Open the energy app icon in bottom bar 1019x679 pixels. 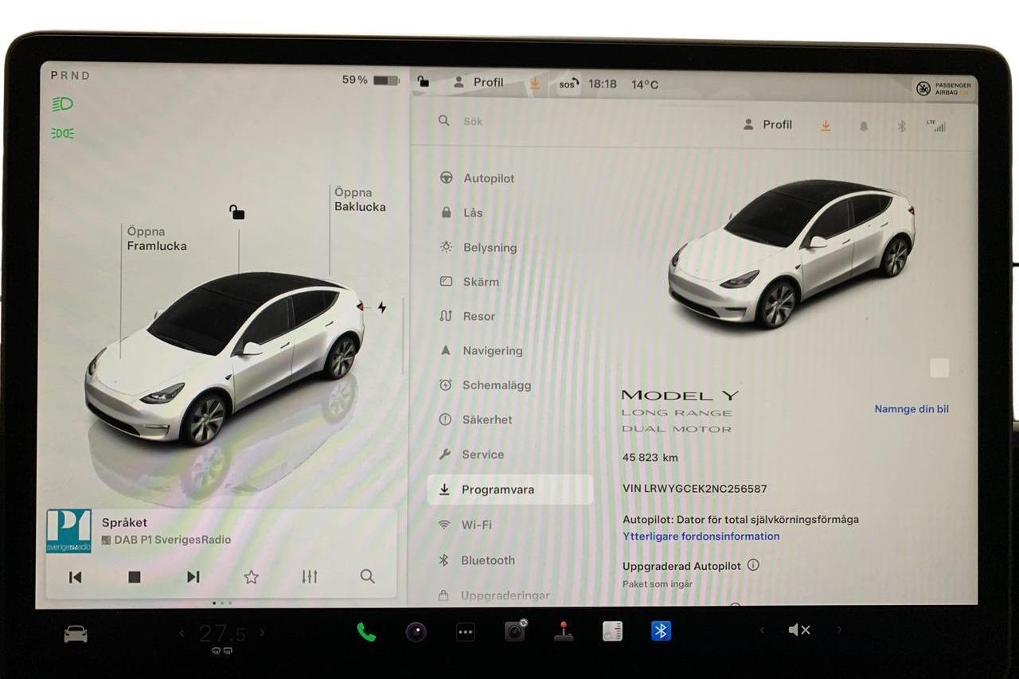coord(612,631)
